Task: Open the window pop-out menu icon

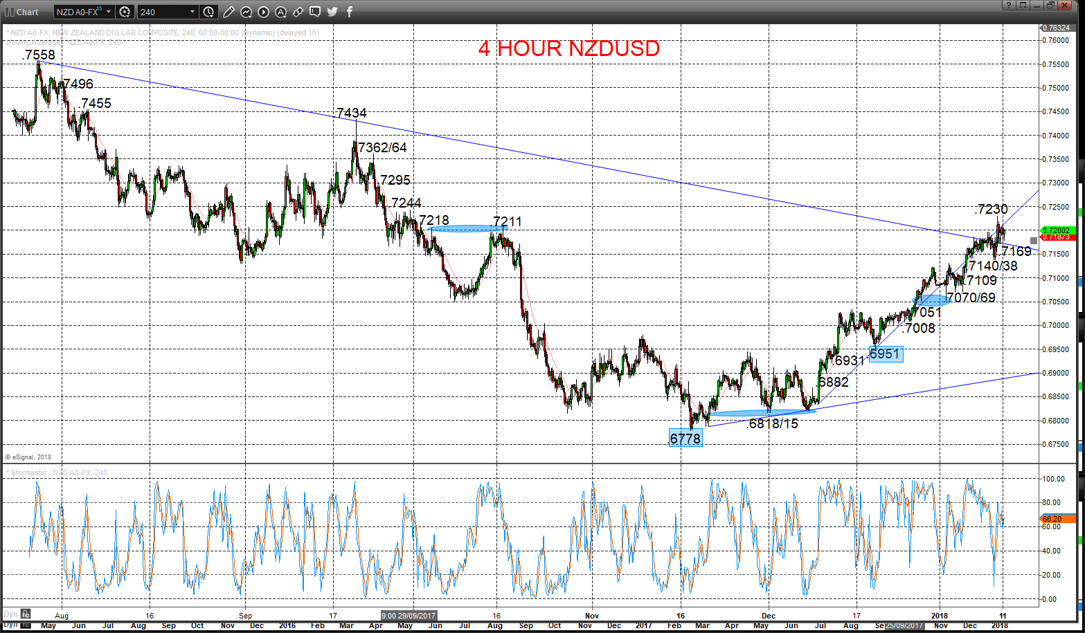Action: click(x=1023, y=5)
